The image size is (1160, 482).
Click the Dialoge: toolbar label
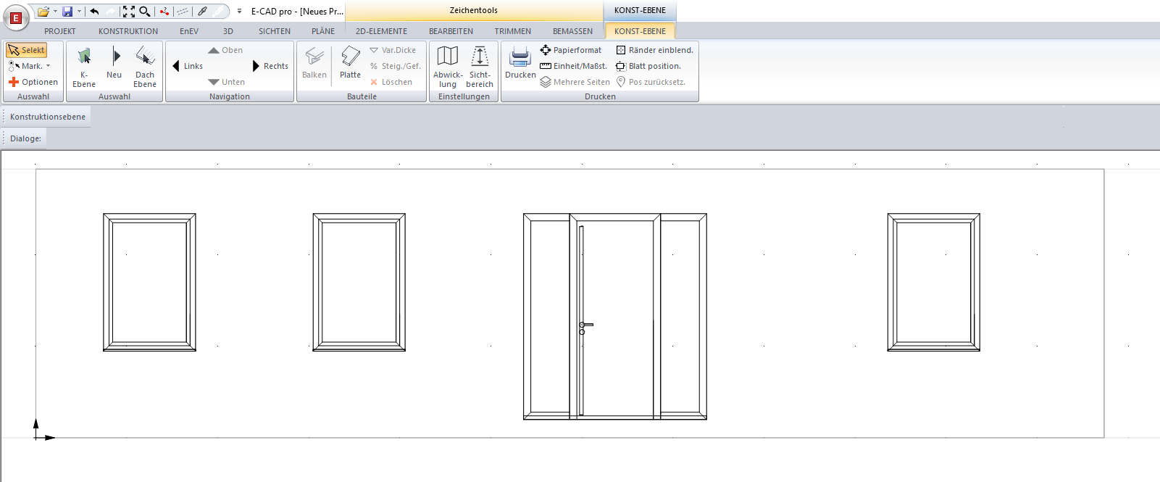25,138
